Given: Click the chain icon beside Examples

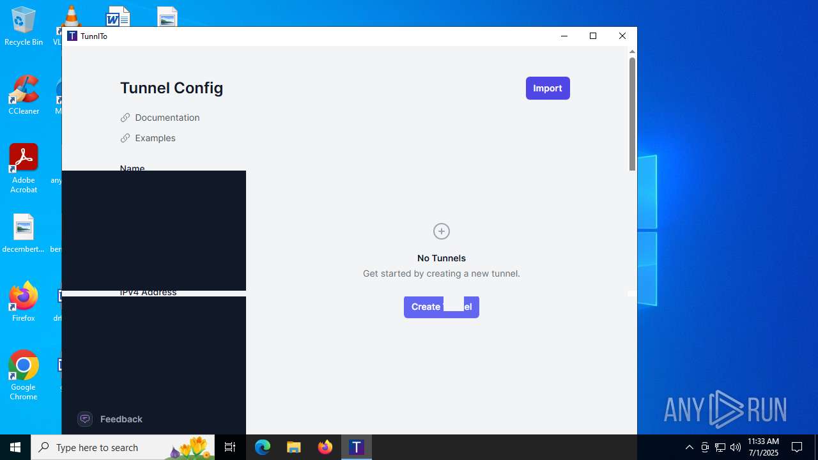Looking at the screenshot, I should (125, 138).
